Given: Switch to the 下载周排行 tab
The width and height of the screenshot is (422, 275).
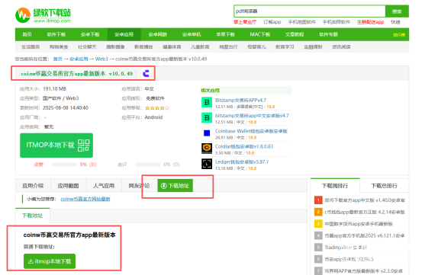Looking at the screenshot, I should point(335,186).
